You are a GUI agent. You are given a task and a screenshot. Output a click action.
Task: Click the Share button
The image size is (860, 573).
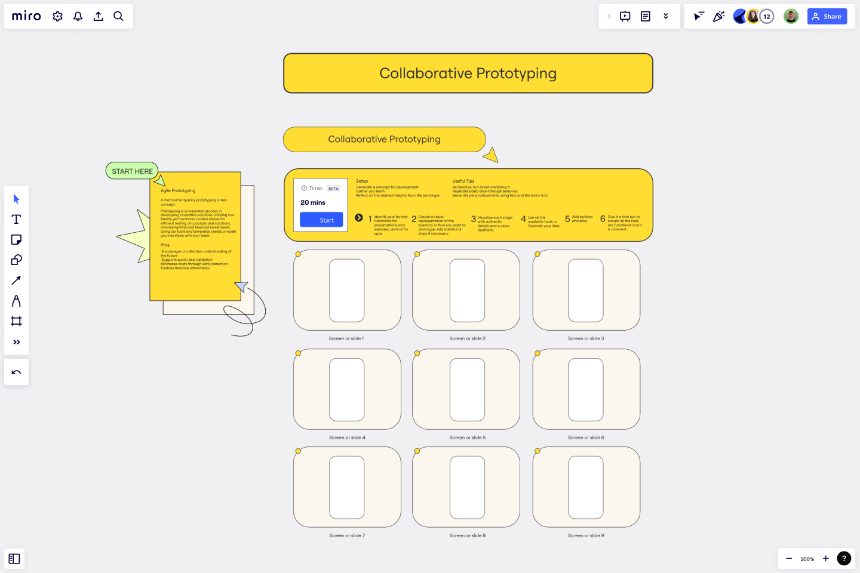[x=827, y=16]
